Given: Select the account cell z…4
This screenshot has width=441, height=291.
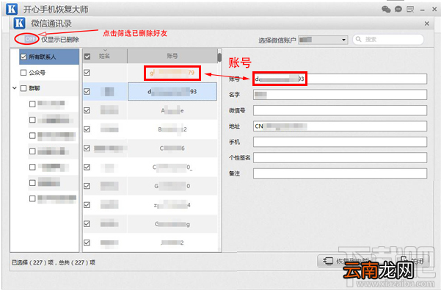Looking at the screenshot, I should click(172, 205).
